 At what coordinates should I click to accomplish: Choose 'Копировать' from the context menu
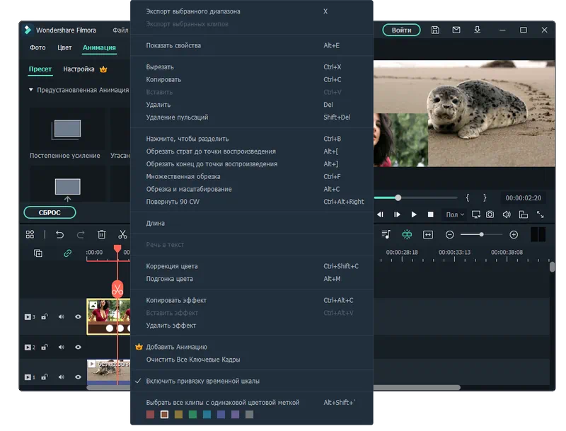coord(163,79)
